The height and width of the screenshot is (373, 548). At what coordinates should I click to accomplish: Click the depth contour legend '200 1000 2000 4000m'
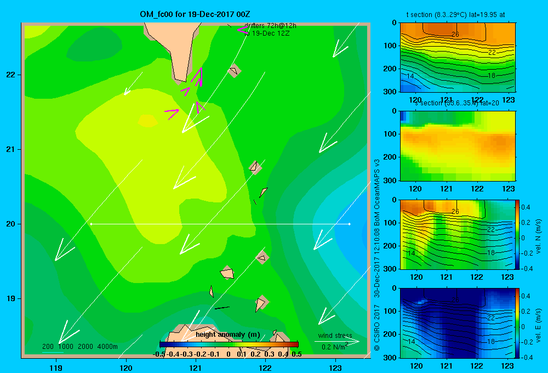[x=80, y=347]
